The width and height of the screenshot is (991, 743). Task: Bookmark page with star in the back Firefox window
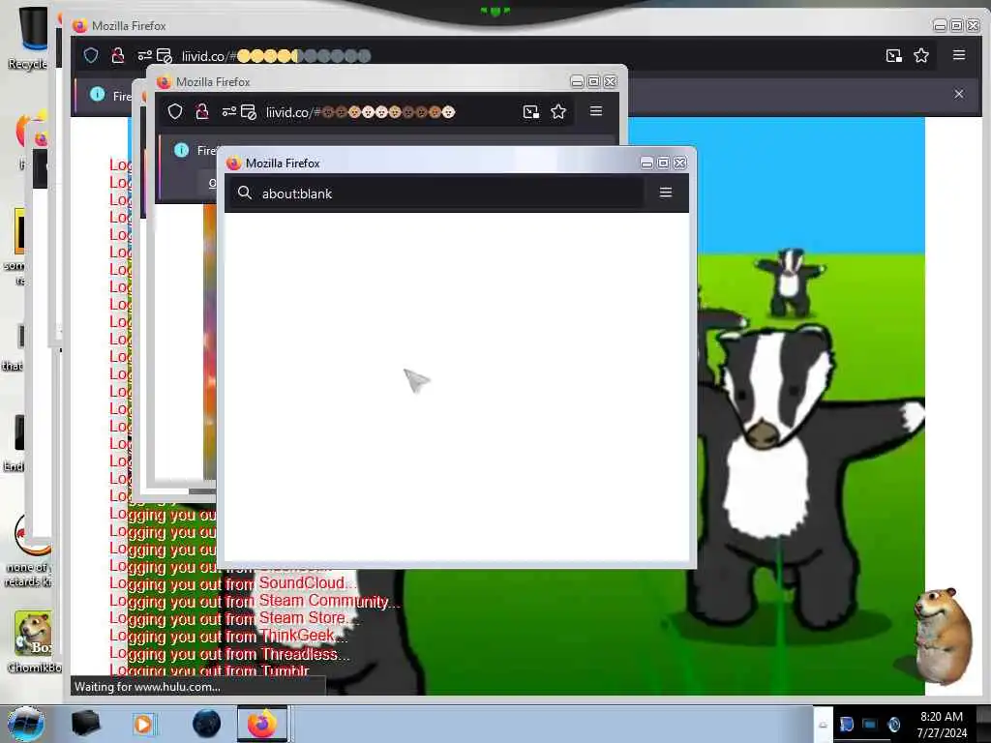coord(921,55)
